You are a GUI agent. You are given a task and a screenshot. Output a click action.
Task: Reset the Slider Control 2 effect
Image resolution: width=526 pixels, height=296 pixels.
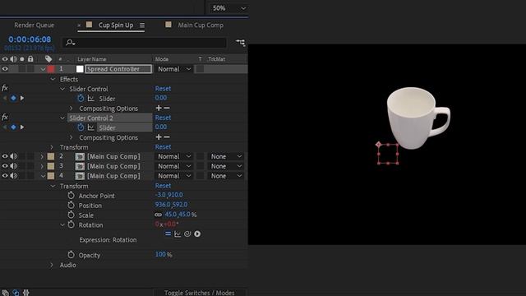click(x=163, y=118)
